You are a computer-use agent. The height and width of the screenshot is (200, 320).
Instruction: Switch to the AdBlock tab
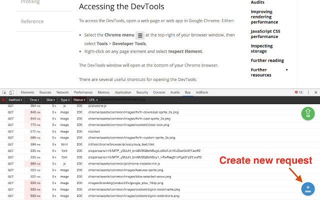202,92
